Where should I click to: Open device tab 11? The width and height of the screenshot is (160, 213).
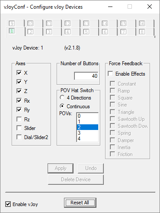click(52, 23)
